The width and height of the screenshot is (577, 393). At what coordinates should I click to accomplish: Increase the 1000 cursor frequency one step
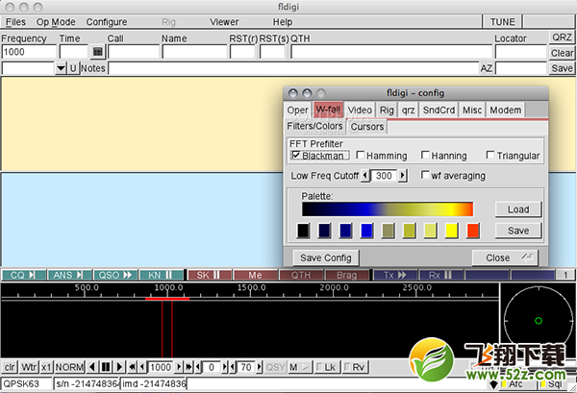pos(179,367)
